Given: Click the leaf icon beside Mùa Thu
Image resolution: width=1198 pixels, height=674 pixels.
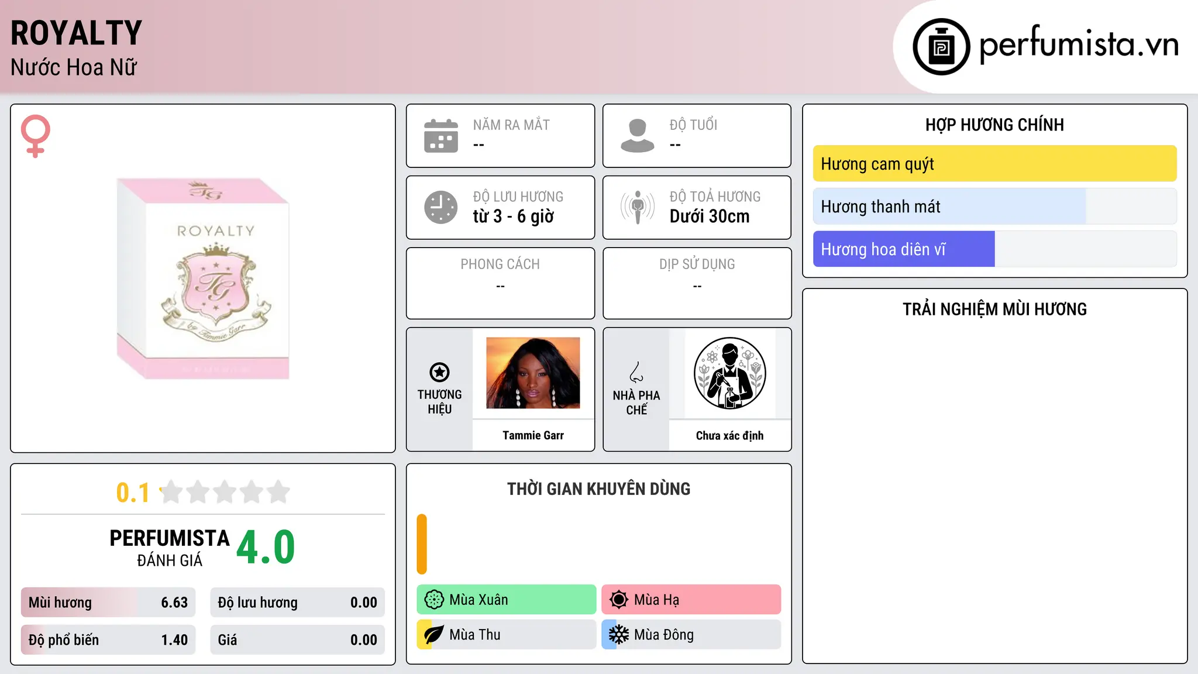Looking at the screenshot, I should pos(434,635).
